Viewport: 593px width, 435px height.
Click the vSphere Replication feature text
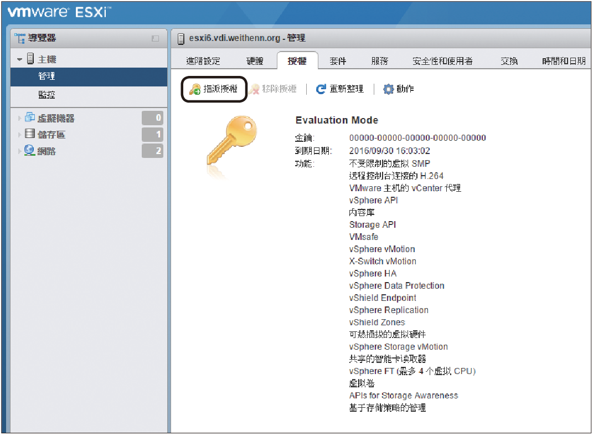coord(389,310)
